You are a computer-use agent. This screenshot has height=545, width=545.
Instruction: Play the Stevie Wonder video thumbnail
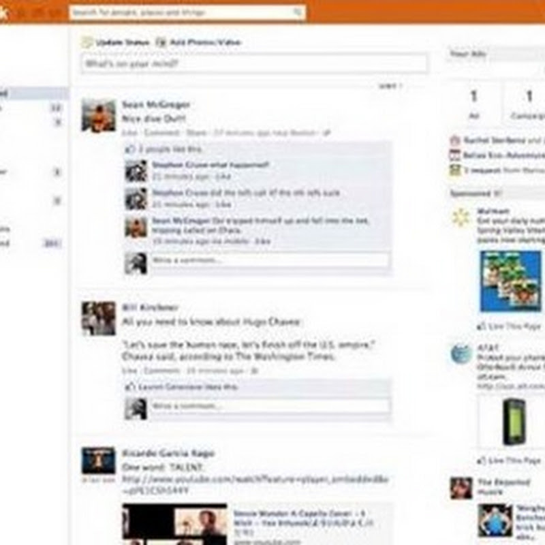pyautogui.click(x=174, y=524)
